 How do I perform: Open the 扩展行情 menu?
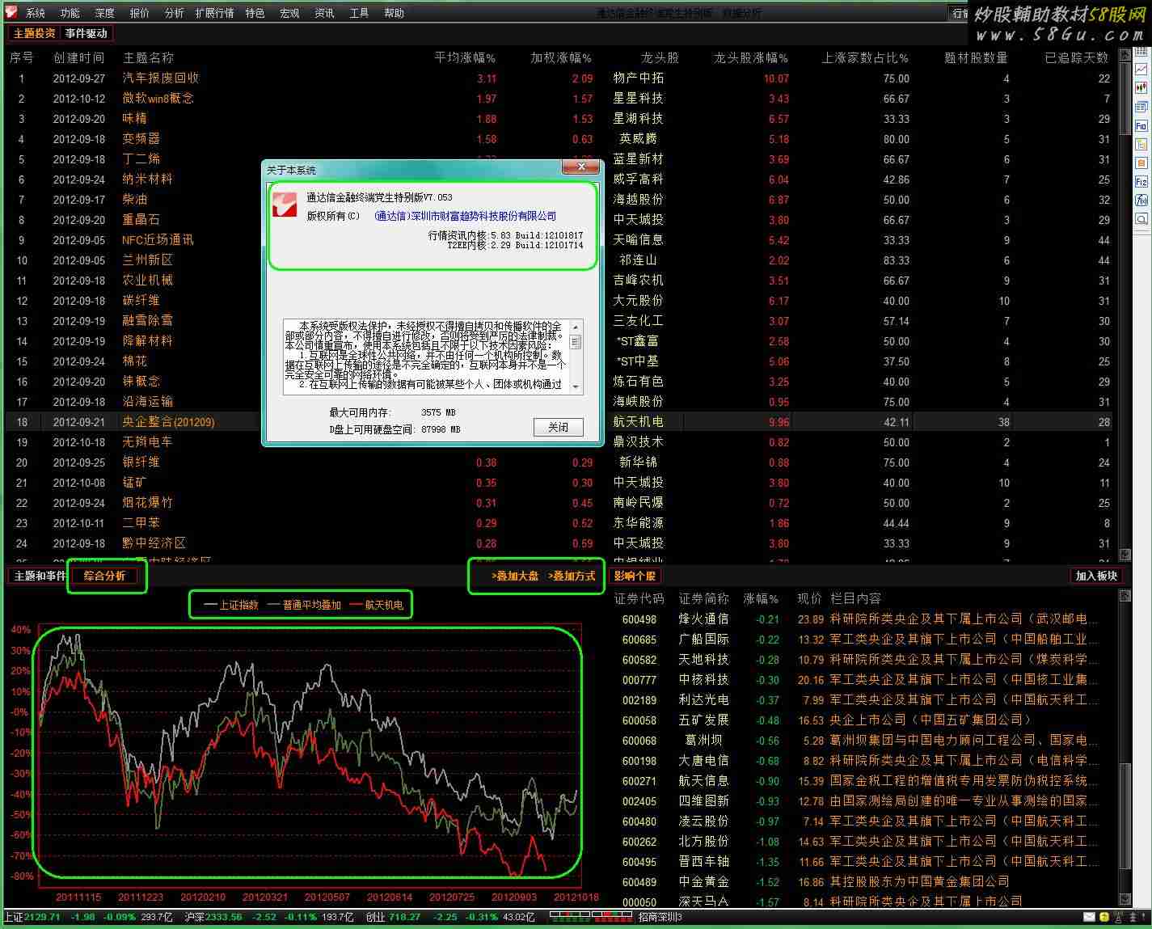215,13
